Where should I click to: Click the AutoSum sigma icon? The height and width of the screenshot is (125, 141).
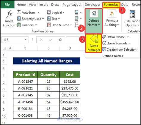tap(19, 12)
